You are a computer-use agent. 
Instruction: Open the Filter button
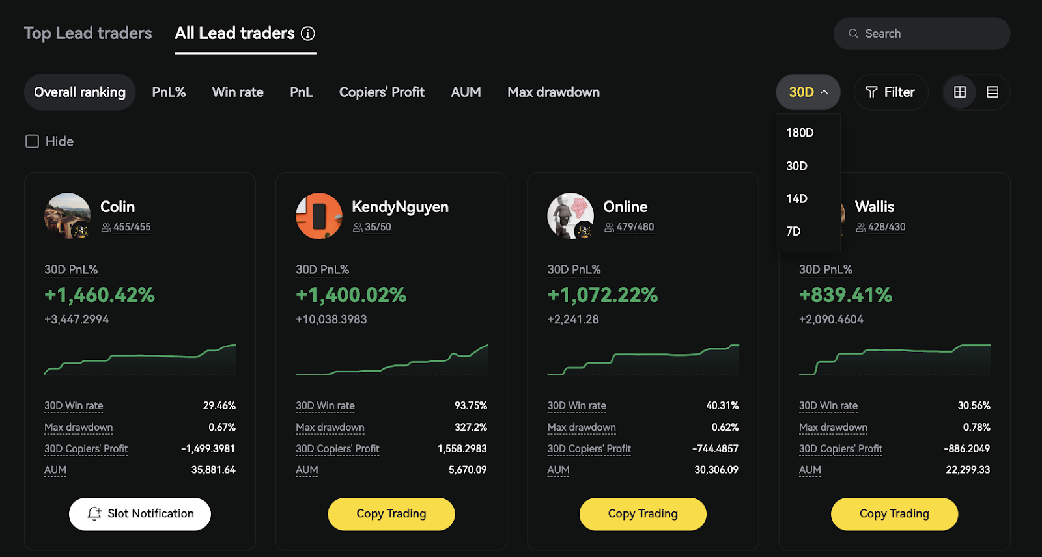(890, 92)
